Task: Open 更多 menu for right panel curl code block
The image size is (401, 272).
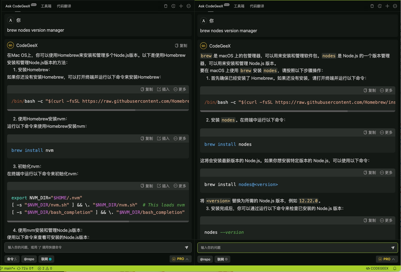Action: pyautogui.click(x=386, y=90)
